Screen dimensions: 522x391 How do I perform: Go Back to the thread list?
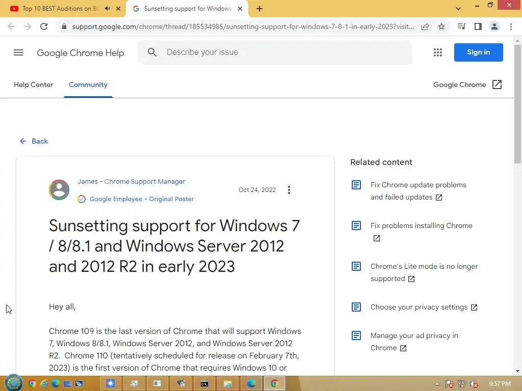coord(34,142)
